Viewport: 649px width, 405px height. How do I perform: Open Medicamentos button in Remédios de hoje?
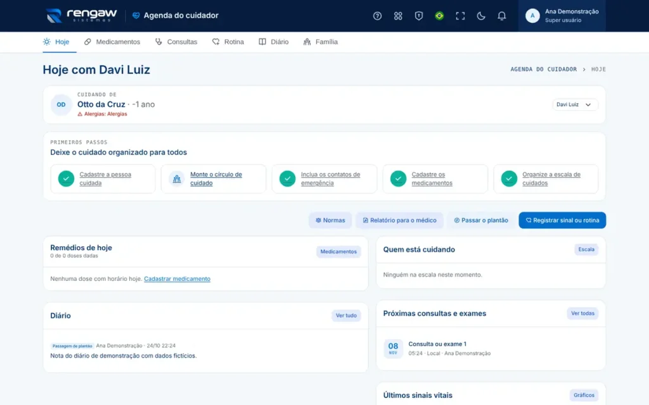[338, 252]
